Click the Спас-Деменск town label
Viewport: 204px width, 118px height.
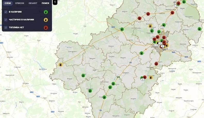(72, 52)
